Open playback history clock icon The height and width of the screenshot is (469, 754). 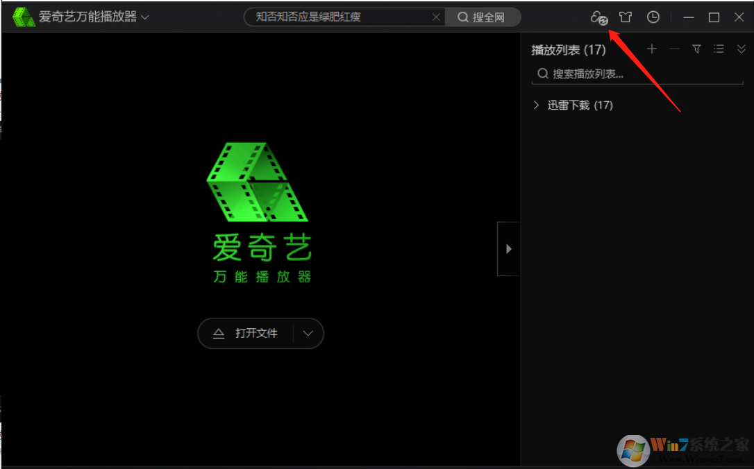pos(653,17)
